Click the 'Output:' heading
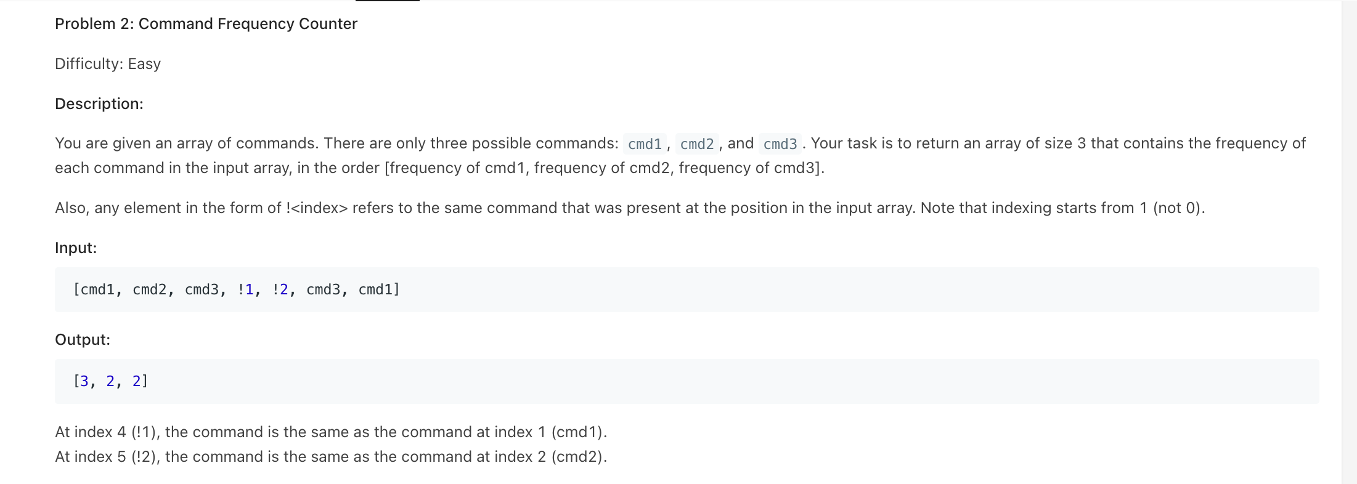Viewport: 1357px width, 484px height. [x=83, y=340]
